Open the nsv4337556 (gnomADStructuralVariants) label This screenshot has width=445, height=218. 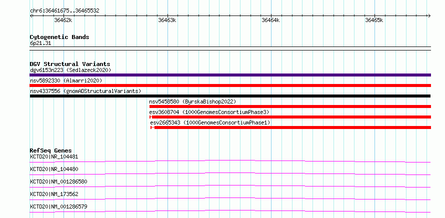coord(85,91)
